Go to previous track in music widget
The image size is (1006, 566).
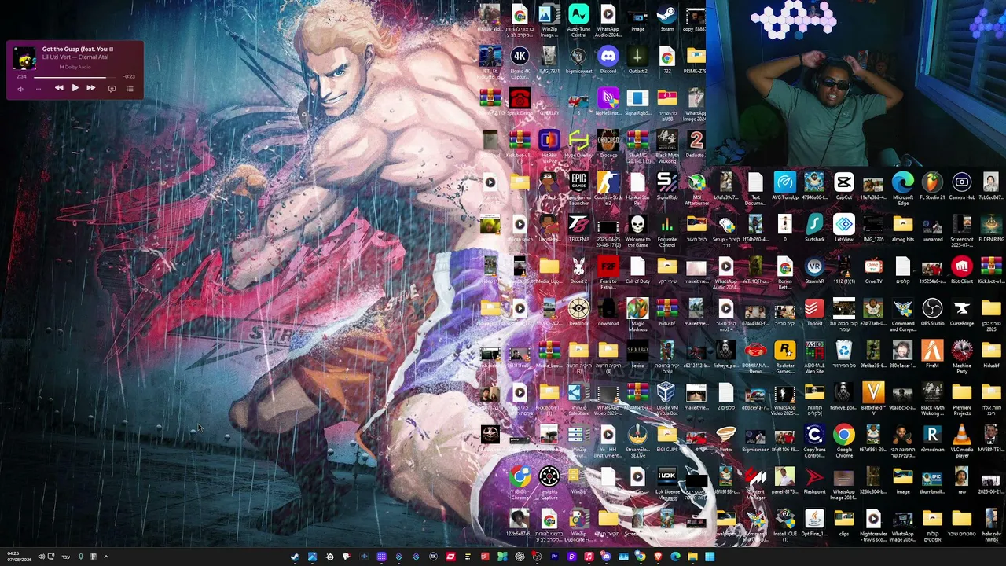pos(59,88)
